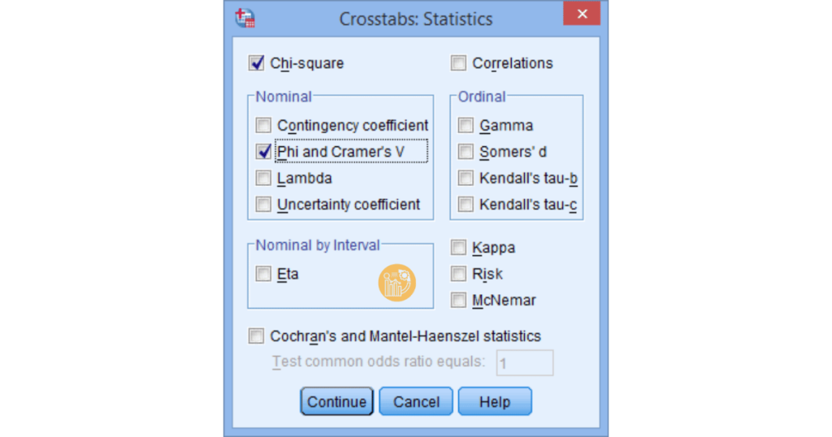Image resolution: width=832 pixels, height=437 pixels.
Task: Select the Eta checkbox
Action: point(263,274)
